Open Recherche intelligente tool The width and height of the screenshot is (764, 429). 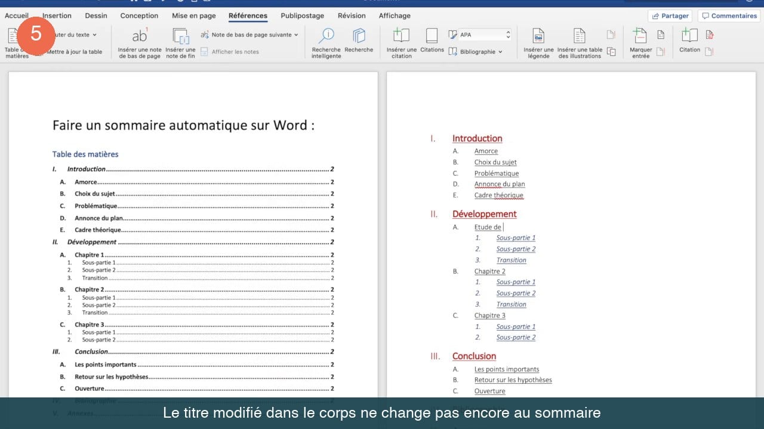pyautogui.click(x=326, y=36)
